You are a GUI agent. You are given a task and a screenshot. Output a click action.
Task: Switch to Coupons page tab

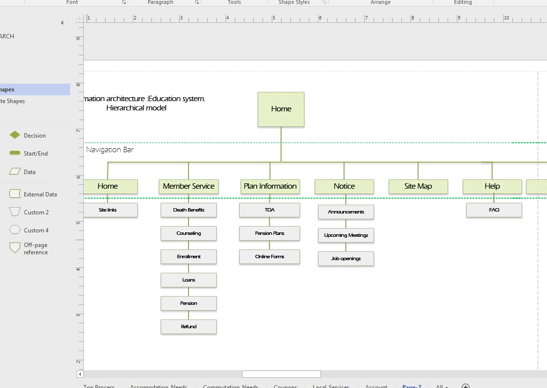point(285,386)
